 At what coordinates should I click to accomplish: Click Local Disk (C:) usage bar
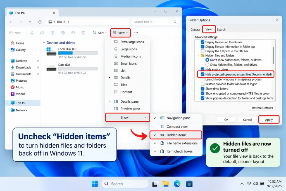[78, 53]
